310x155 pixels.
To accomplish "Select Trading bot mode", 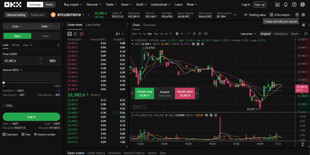I will point(37,15).
